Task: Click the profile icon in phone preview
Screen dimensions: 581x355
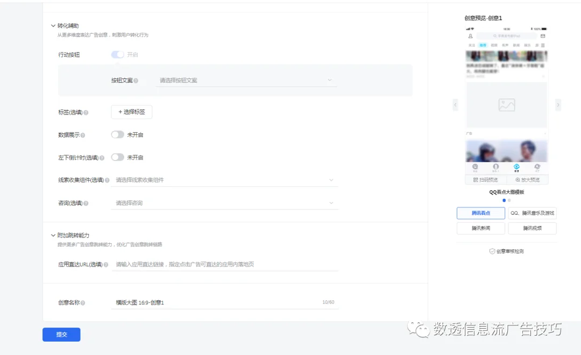Action: pos(471,36)
